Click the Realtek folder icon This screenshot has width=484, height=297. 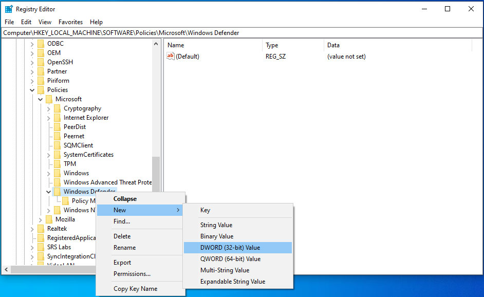tap(41, 229)
